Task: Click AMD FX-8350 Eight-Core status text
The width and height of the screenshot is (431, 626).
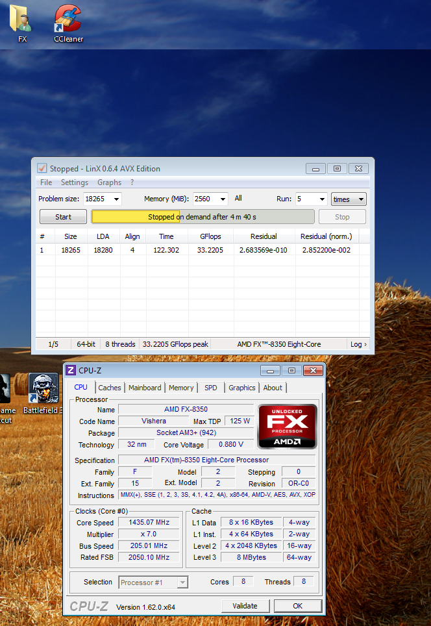Action: pyautogui.click(x=279, y=344)
